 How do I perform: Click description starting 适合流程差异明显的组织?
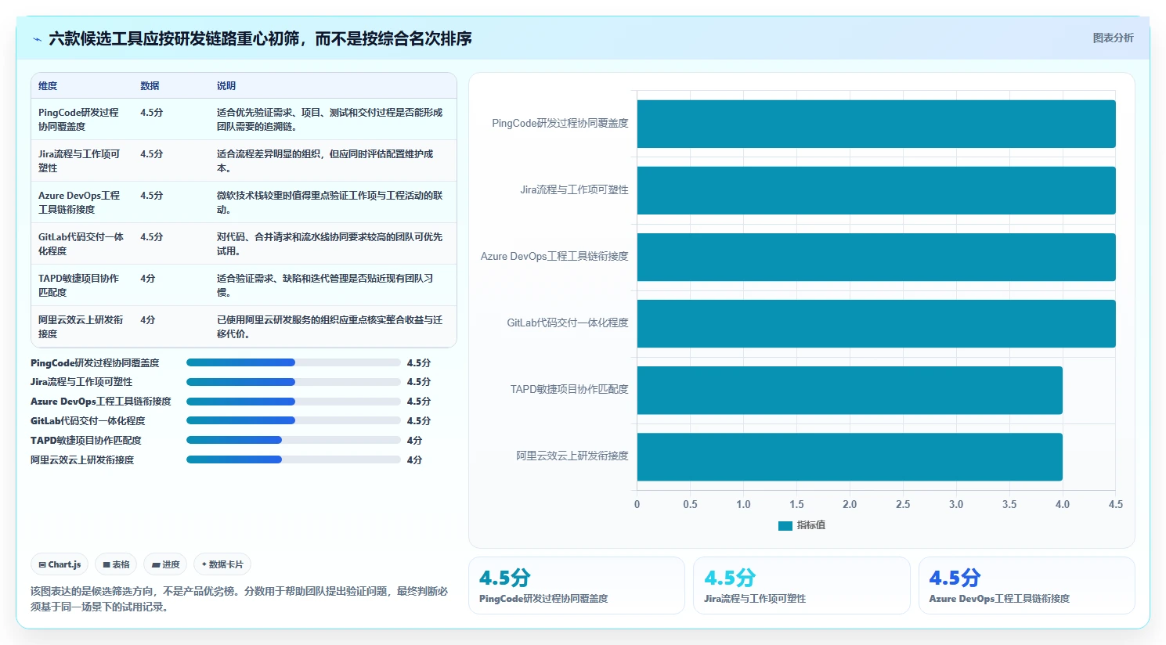(325, 160)
